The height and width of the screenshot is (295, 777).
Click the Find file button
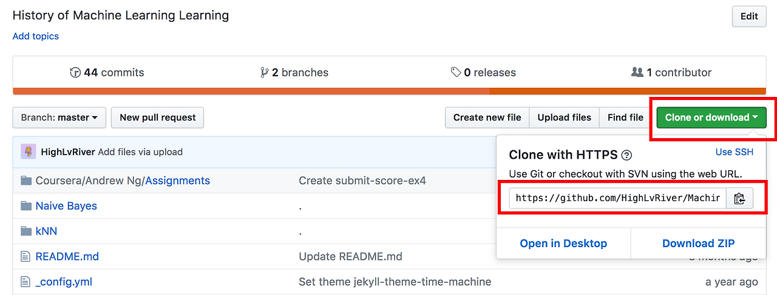(x=625, y=118)
